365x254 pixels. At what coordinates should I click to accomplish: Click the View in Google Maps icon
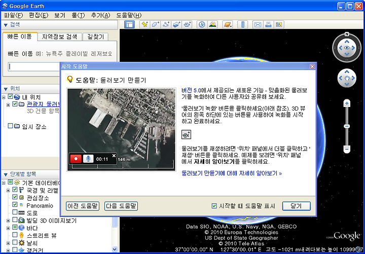(x=279, y=24)
